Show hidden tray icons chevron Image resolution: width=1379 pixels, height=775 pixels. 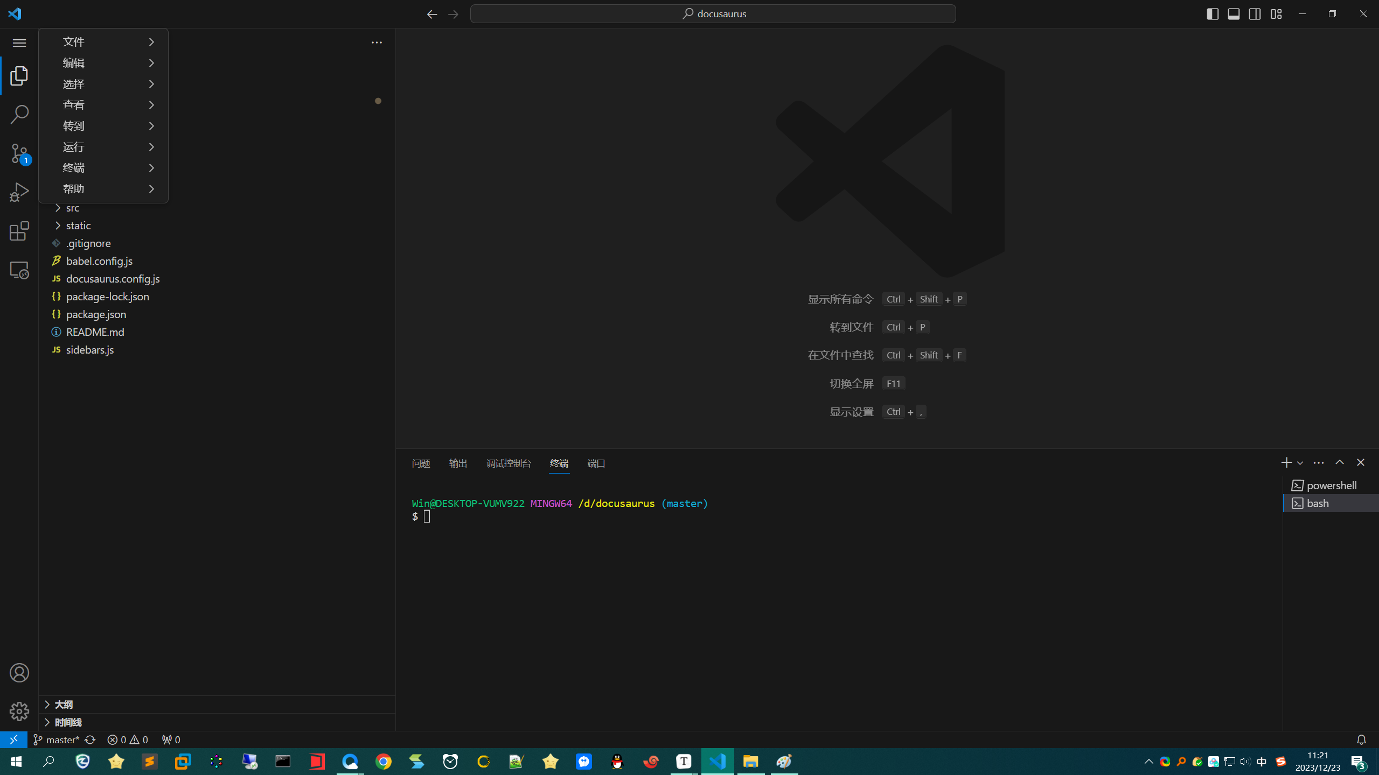[1148, 761]
